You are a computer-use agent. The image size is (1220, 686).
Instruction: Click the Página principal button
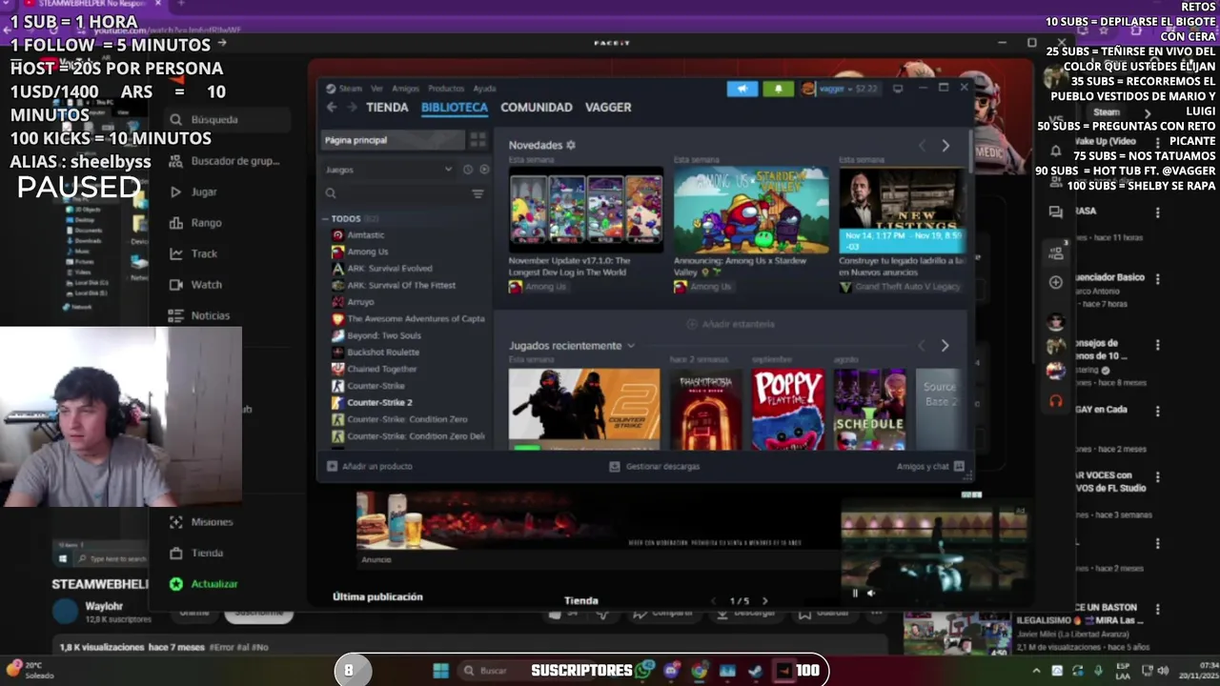[x=394, y=140]
